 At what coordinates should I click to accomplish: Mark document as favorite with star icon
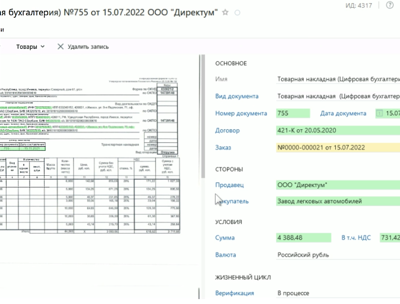coord(225,13)
